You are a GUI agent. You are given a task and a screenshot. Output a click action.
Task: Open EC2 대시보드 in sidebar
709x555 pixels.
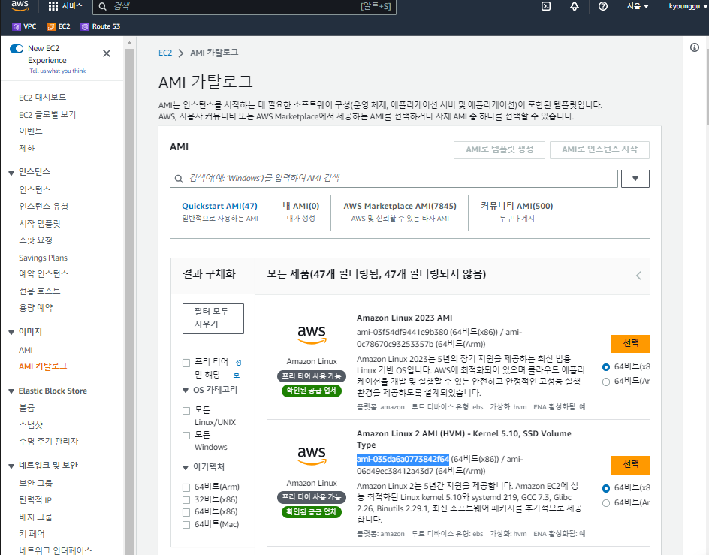tap(43, 97)
